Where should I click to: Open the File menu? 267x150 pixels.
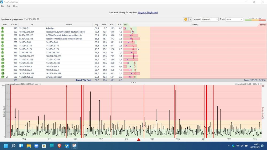click(x=3, y=6)
